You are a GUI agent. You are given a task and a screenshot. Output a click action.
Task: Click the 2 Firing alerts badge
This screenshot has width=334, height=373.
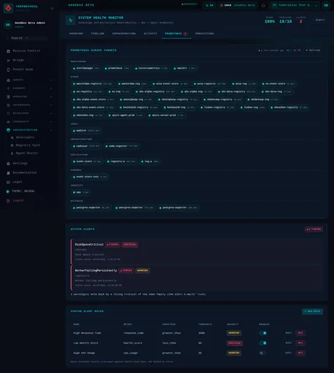(314, 230)
